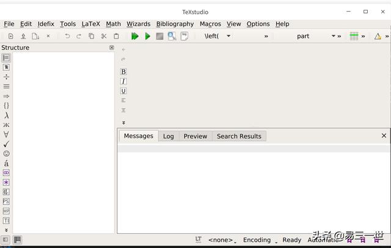
Task: Open PSTricks commands PS panel
Action: pos(6,202)
